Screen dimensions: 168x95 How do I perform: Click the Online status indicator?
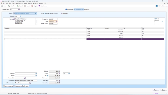coord(155,93)
